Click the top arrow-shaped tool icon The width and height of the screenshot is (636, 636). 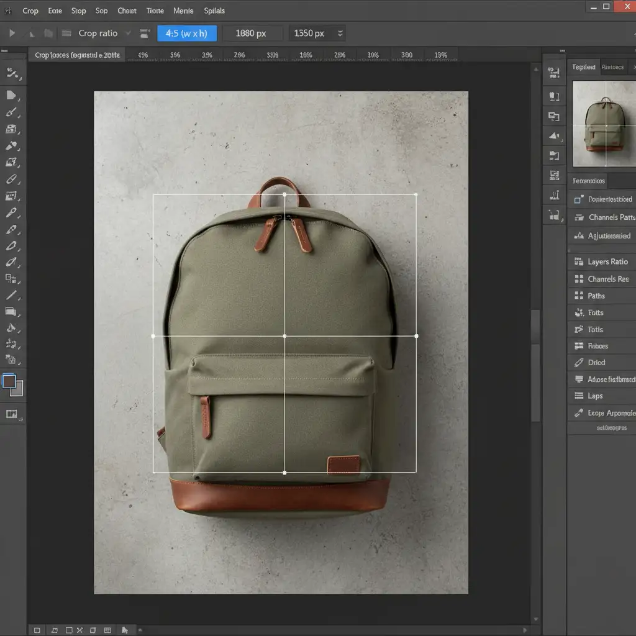[11, 95]
